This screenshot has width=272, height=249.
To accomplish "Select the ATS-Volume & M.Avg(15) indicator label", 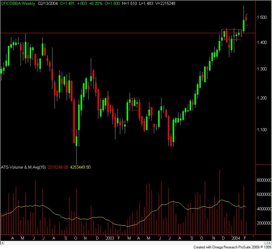I will click(x=23, y=167).
